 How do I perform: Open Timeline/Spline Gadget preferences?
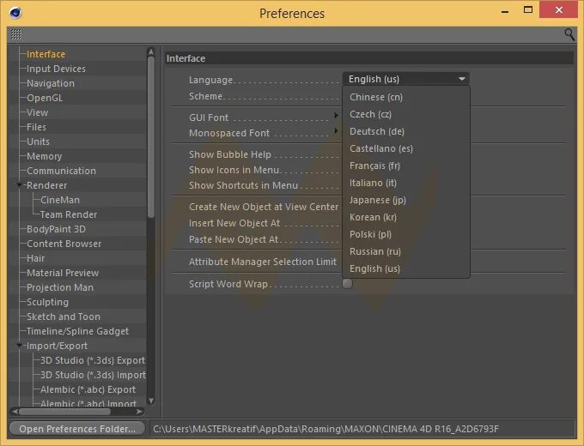click(77, 331)
